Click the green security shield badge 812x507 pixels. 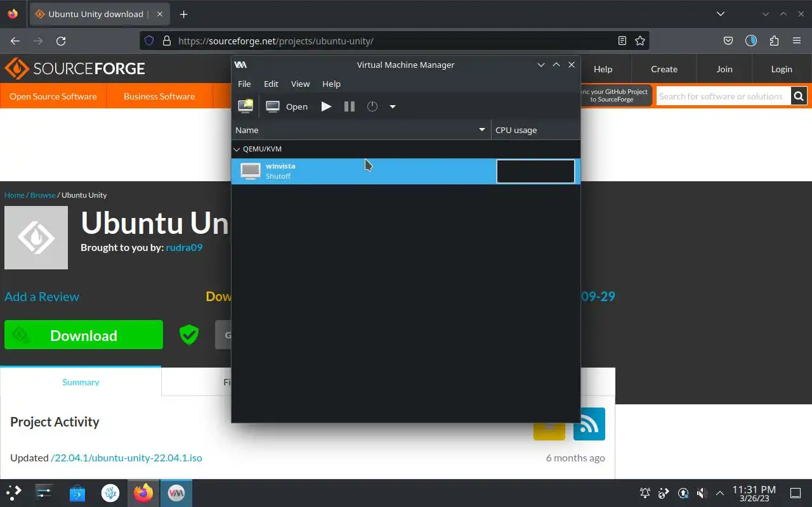pos(189,335)
